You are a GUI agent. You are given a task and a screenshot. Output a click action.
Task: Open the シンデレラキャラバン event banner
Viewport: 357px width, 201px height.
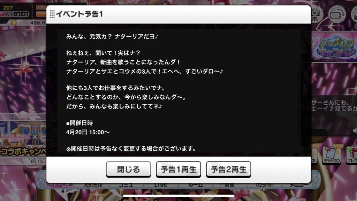pos(335,47)
